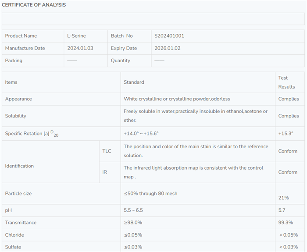The height and width of the screenshot is (252, 307).
Task: Click the empty box below the heading
Action: point(153,19)
